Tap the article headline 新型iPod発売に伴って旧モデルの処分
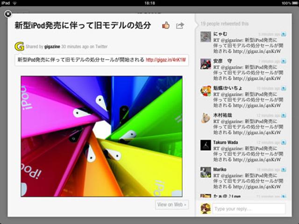The height and width of the screenshot is (224, 299). (83, 26)
